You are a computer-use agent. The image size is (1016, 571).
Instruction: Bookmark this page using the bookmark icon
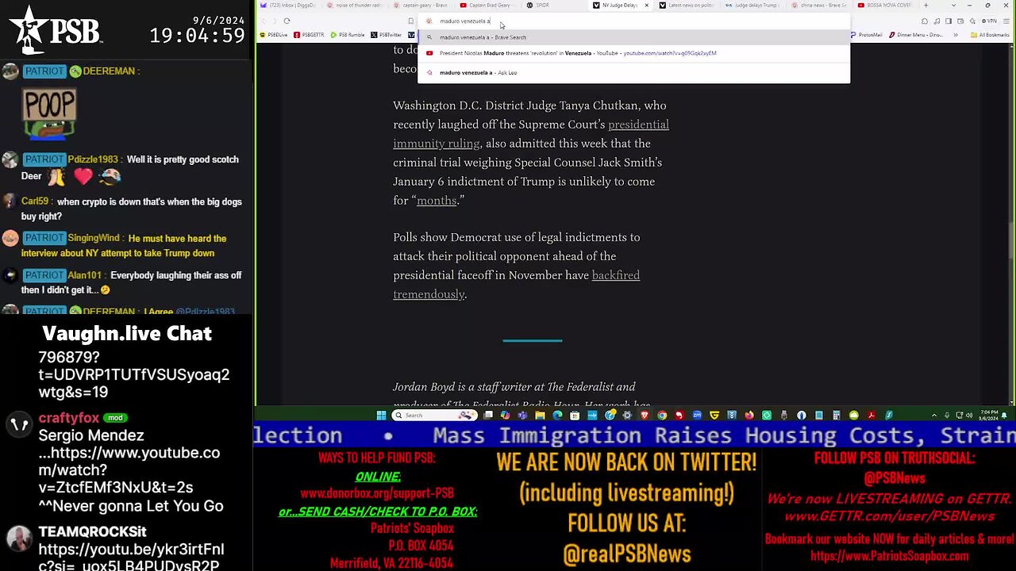(410, 21)
